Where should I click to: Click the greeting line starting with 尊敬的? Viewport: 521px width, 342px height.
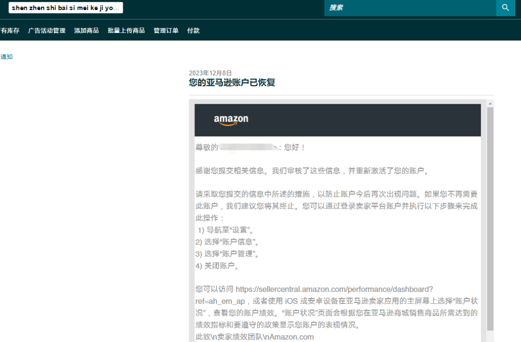tap(250, 147)
